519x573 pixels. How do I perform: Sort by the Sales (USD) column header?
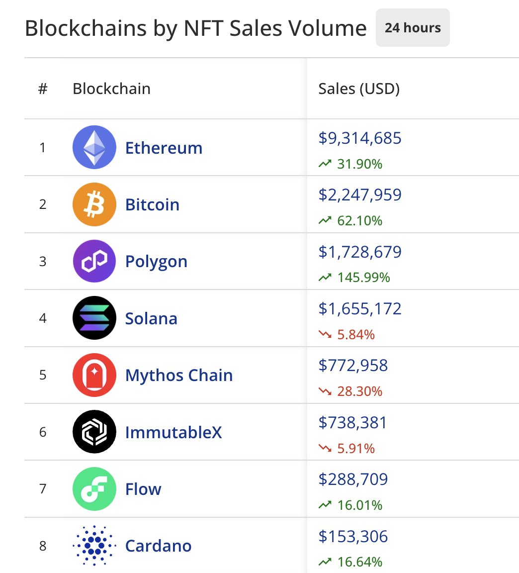pos(359,89)
